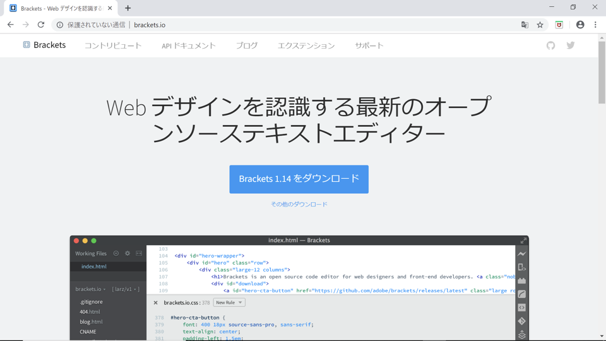Click the code brackets icon in the right toolbar
This screenshot has width=606, height=341.
pyautogui.click(x=522, y=308)
